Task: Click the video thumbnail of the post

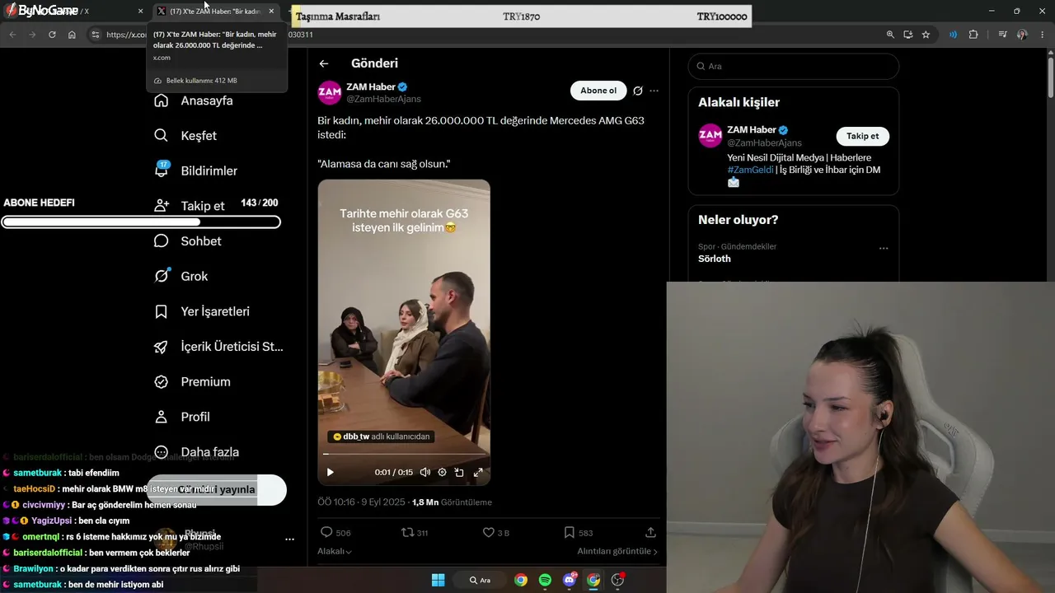Action: pyautogui.click(x=404, y=333)
